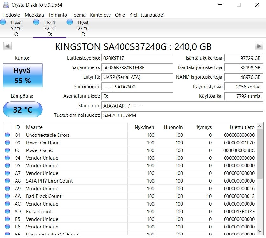Click status icon for attribute B5 row
This screenshot has height=238, width=266.
click(x=7, y=219)
